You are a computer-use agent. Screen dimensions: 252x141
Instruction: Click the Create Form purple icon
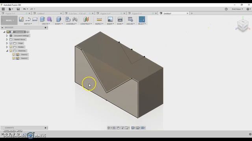[x=49, y=19]
